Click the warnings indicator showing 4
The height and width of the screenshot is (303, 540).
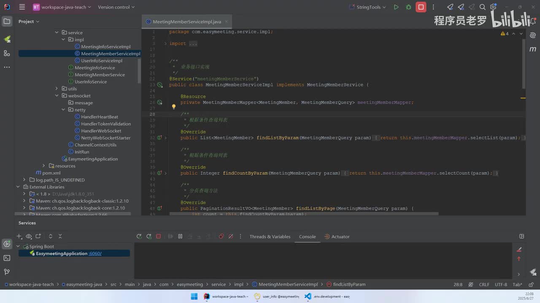505,34
